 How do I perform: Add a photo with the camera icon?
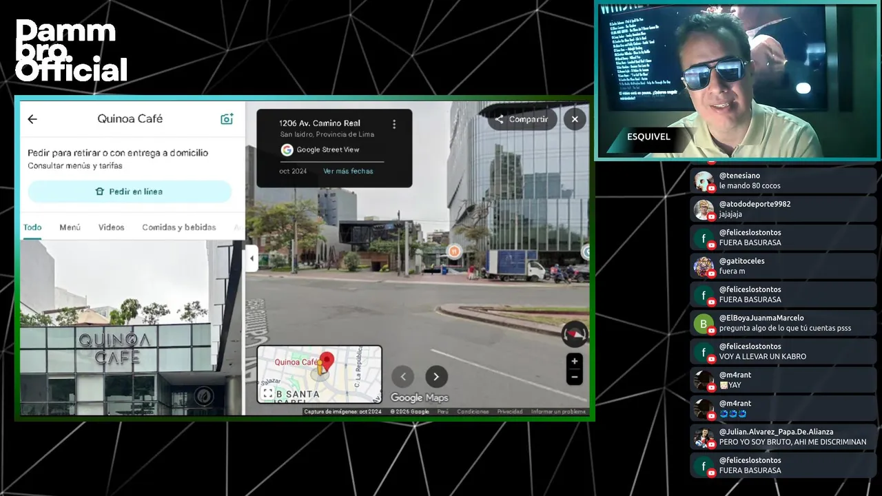[227, 119]
